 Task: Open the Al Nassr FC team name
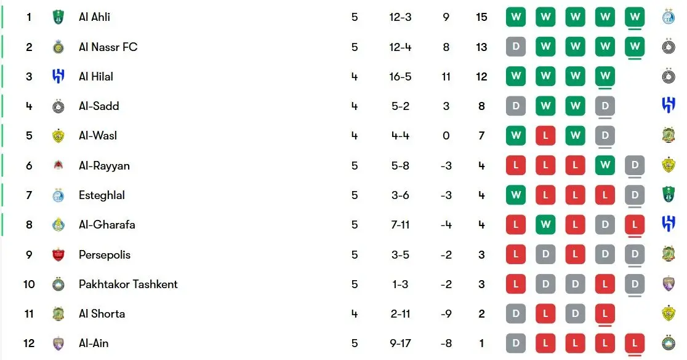tap(108, 47)
